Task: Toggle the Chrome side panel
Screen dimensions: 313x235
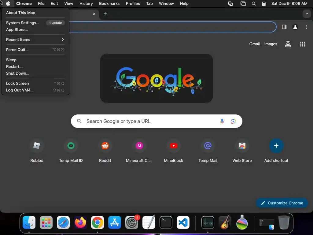Action: [x=284, y=27]
